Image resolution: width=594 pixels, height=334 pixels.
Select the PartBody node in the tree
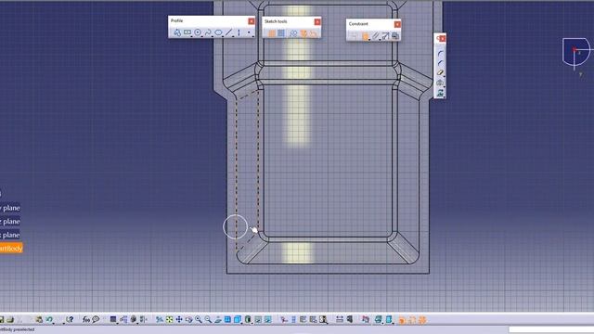pos(11,249)
